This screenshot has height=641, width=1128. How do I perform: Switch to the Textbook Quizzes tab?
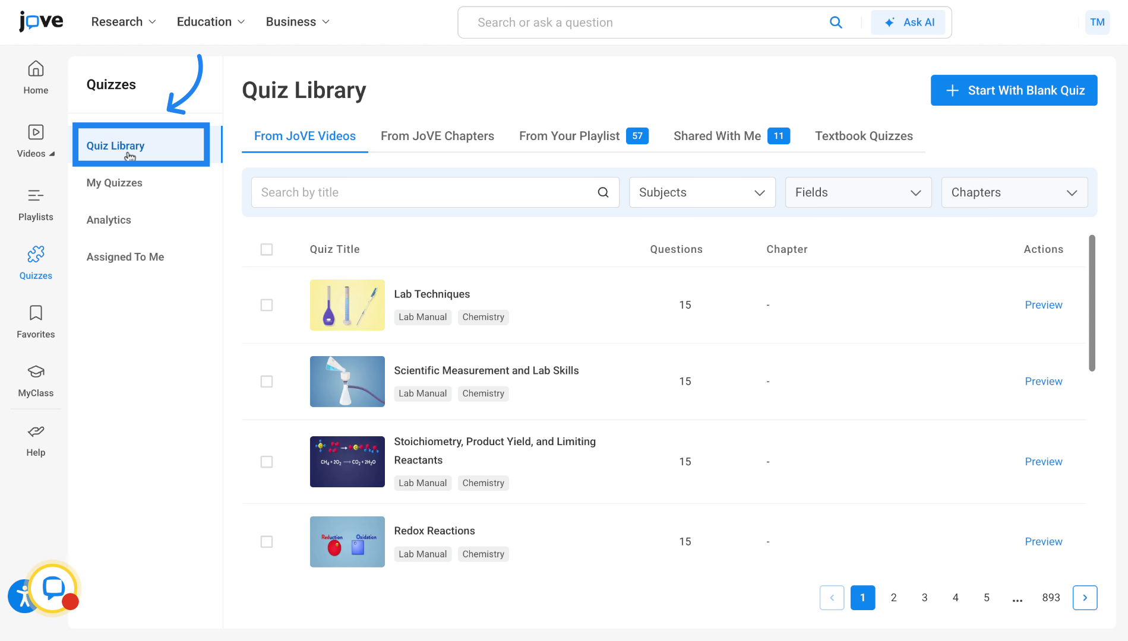pos(864,136)
